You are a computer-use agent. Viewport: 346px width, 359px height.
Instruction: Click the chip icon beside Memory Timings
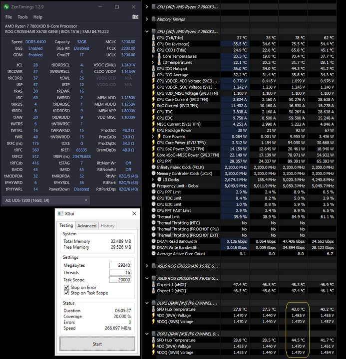[153, 19]
